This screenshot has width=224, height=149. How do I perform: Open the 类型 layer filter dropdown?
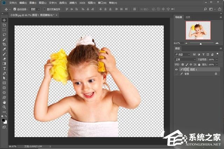coord(183,55)
